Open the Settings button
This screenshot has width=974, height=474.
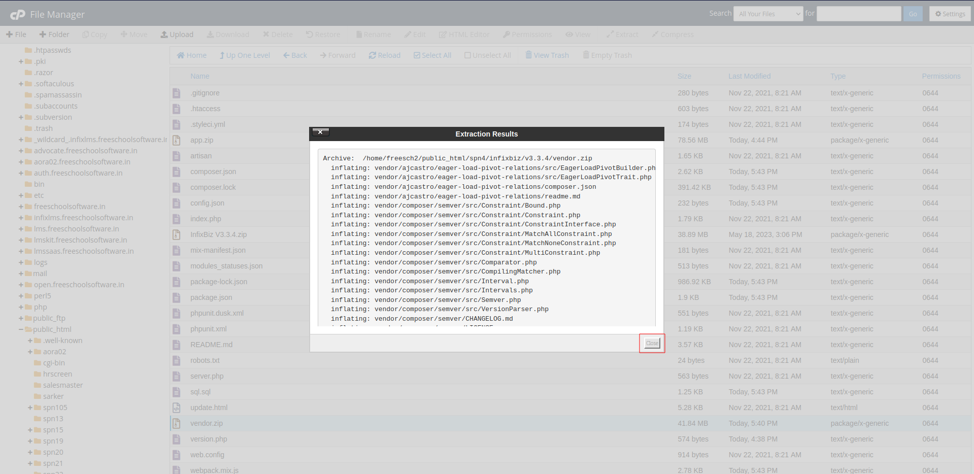(x=950, y=14)
